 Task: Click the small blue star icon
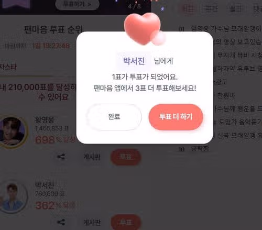pyautogui.click(x=162, y=9)
